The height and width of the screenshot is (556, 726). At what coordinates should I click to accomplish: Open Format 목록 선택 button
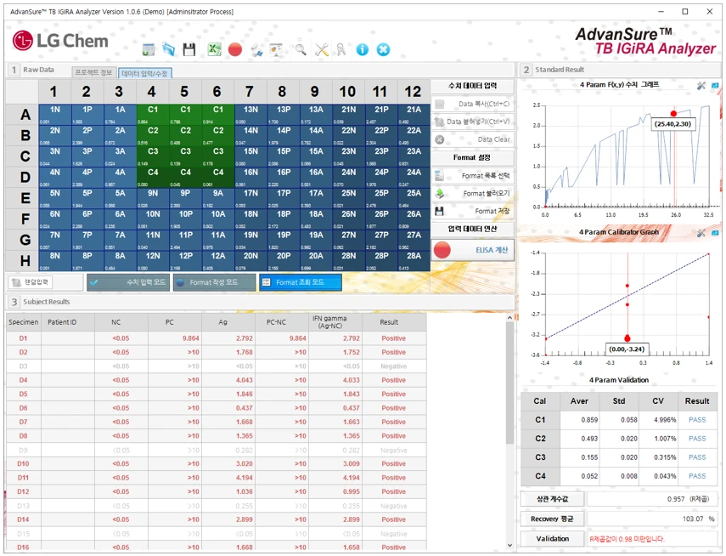(472, 176)
